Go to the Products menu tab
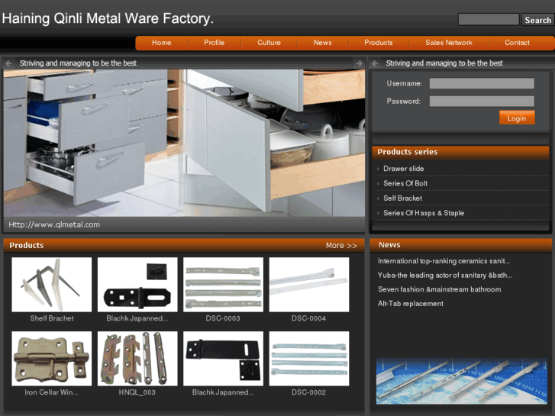Viewport: 555px width, 416px height. click(x=378, y=43)
